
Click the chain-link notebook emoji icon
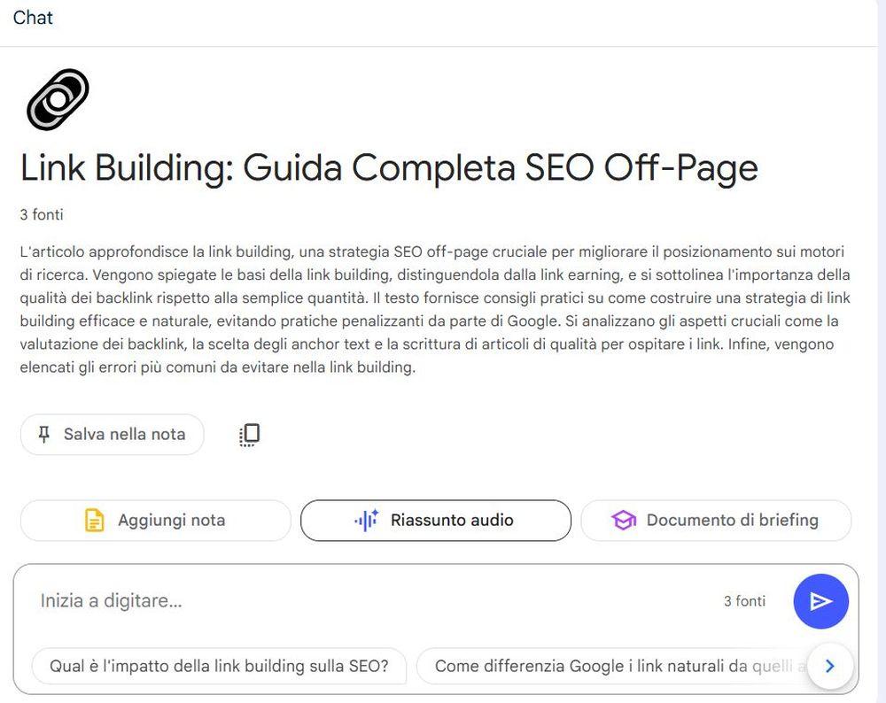coord(58,98)
